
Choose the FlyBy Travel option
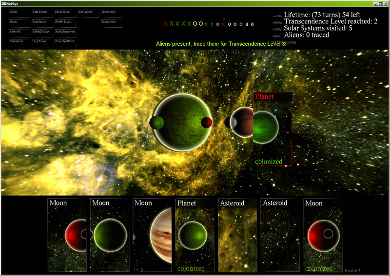click(65, 23)
